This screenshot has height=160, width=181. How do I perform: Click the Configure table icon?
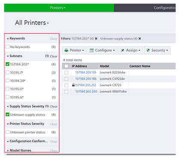[91, 50]
